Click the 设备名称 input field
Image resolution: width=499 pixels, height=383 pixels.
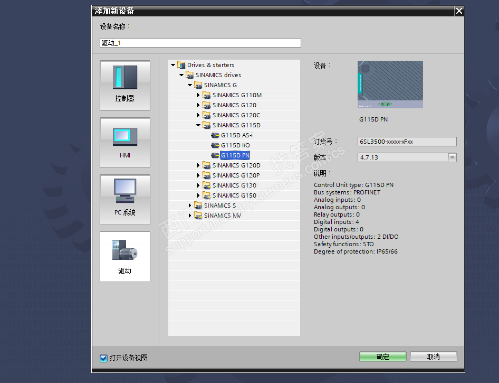click(200, 43)
